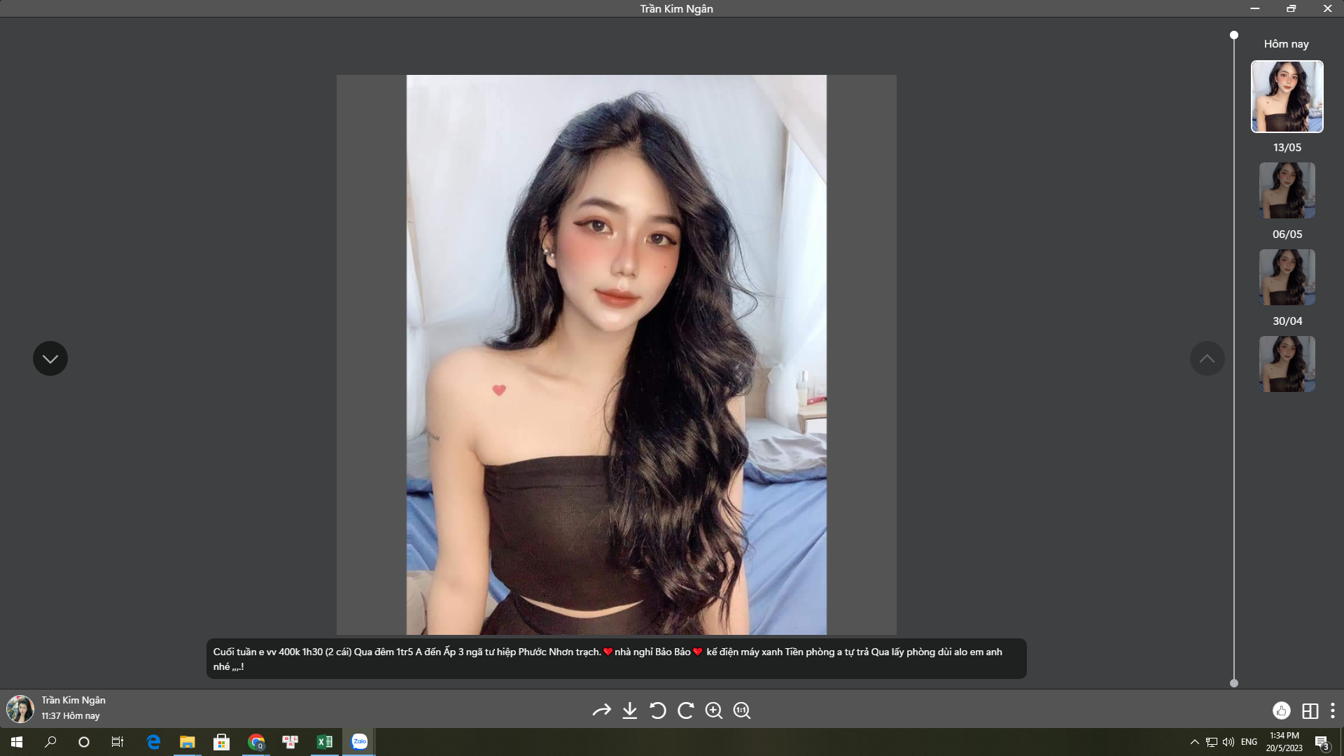Rotate image counterclockwise
1344x756 pixels.
click(657, 710)
